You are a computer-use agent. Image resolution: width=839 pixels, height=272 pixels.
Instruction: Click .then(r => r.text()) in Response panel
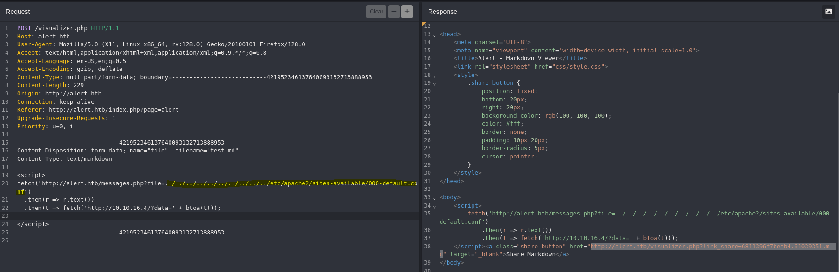click(517, 230)
